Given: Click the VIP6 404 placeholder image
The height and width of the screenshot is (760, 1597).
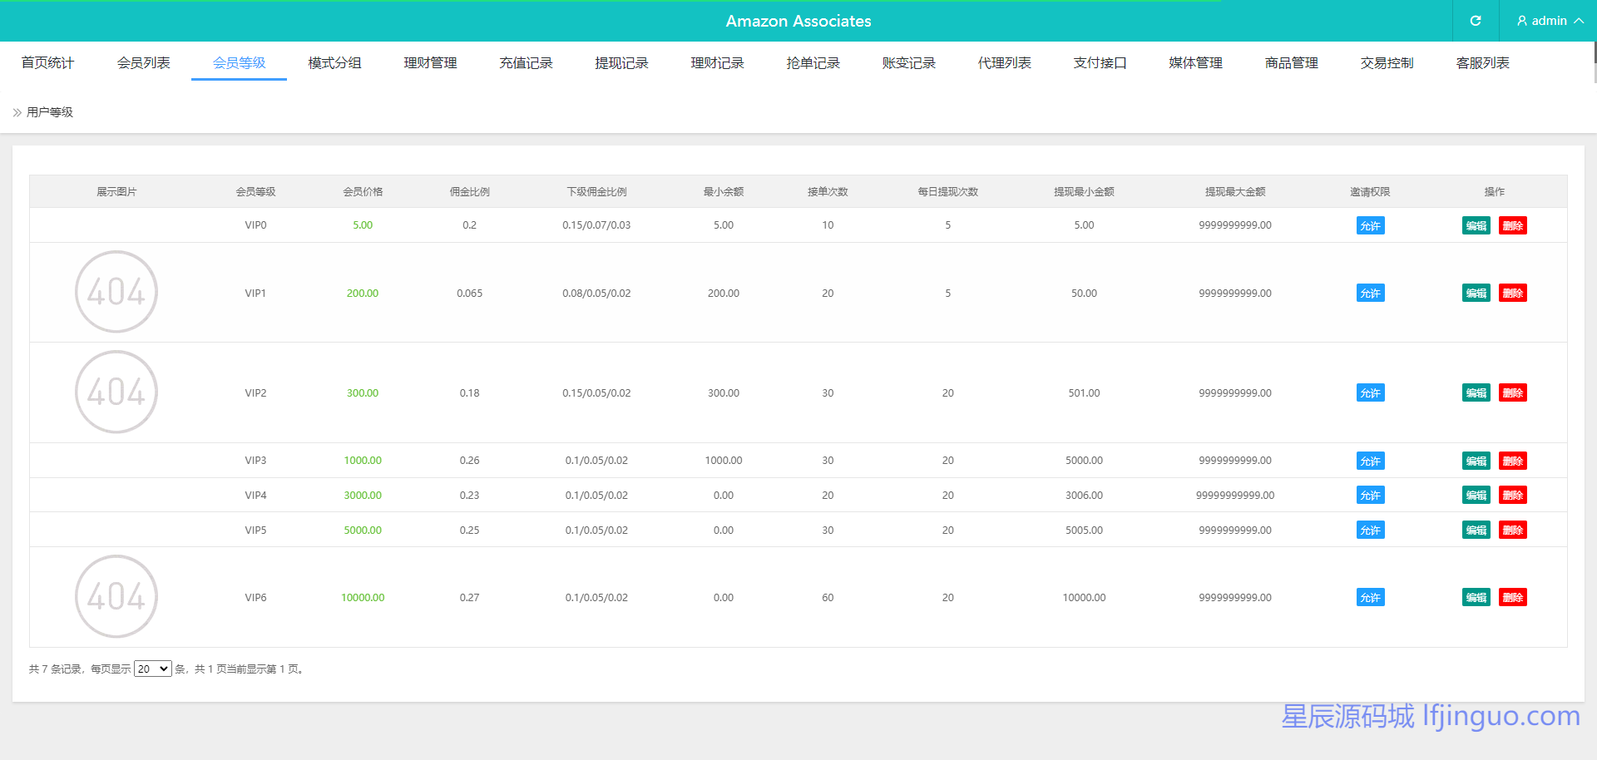Looking at the screenshot, I should tap(116, 596).
